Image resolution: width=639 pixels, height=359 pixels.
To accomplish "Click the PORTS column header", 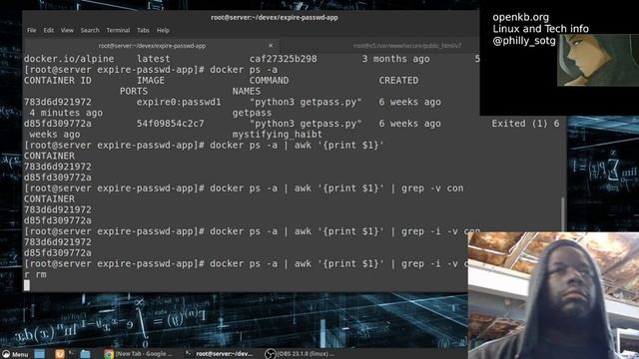I will (134, 91).
